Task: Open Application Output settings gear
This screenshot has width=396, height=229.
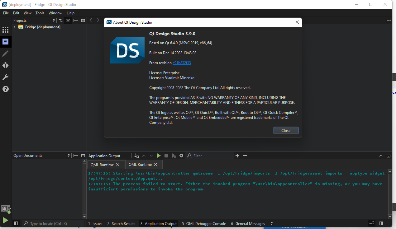Action: tap(181, 156)
